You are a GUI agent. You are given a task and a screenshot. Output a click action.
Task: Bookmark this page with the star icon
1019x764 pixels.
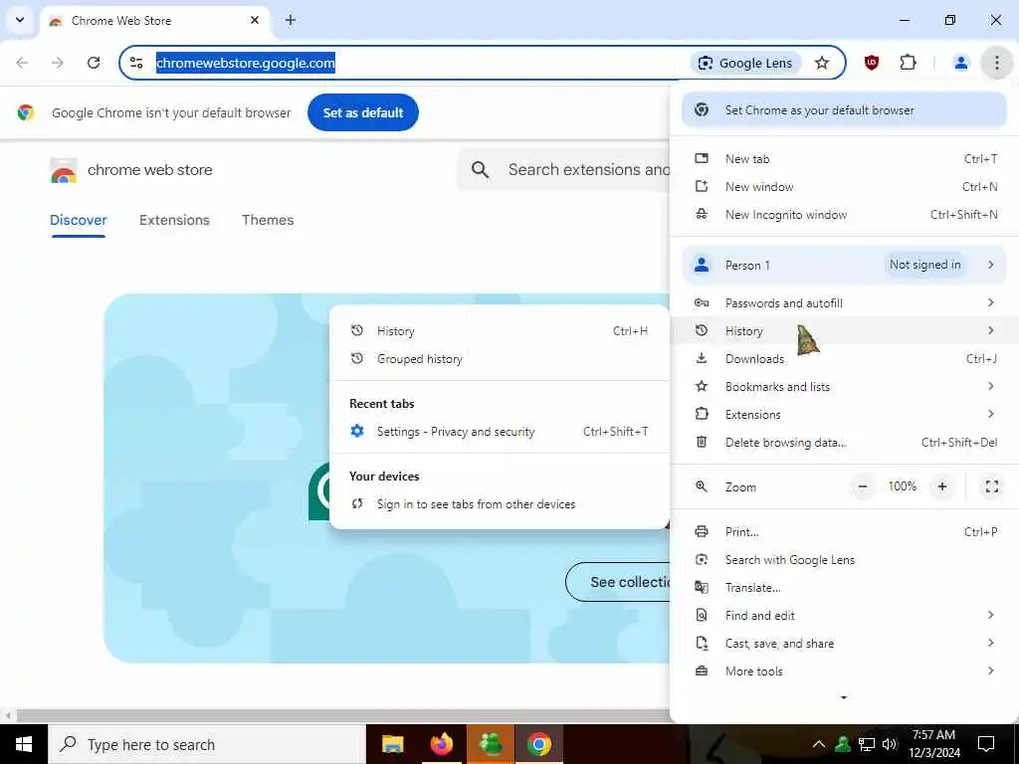pyautogui.click(x=821, y=63)
